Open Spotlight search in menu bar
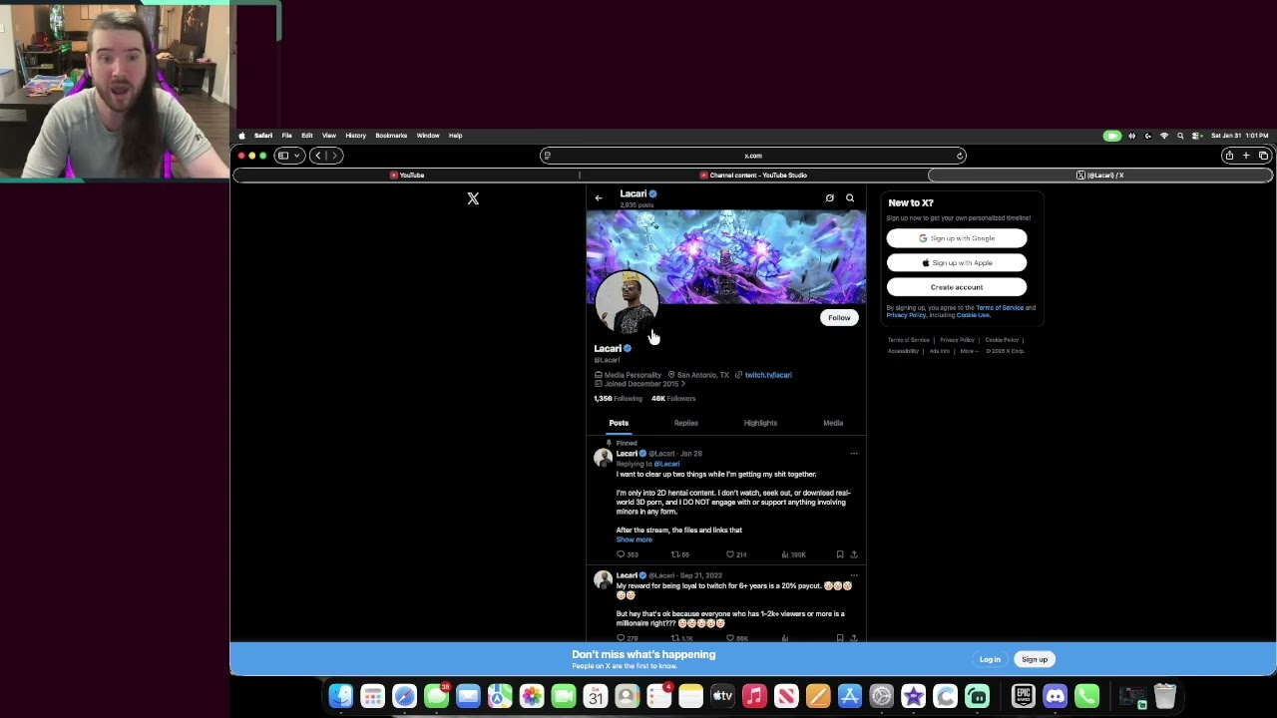 [x=1180, y=136]
